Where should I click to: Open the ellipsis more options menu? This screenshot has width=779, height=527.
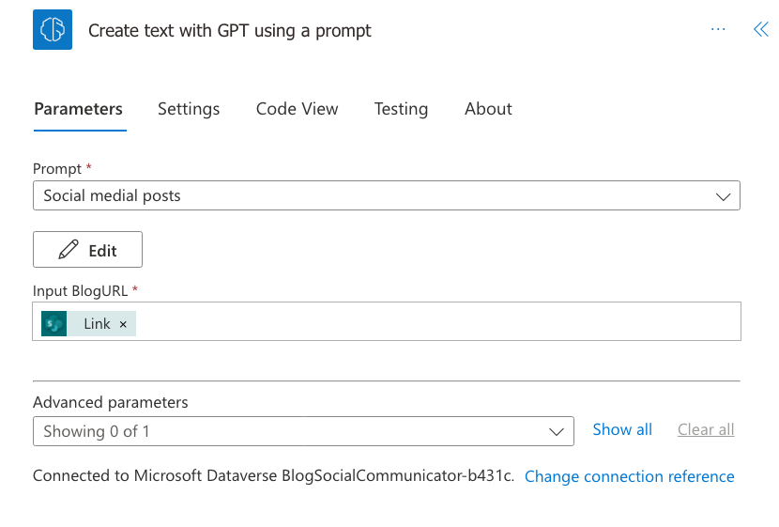click(x=718, y=30)
